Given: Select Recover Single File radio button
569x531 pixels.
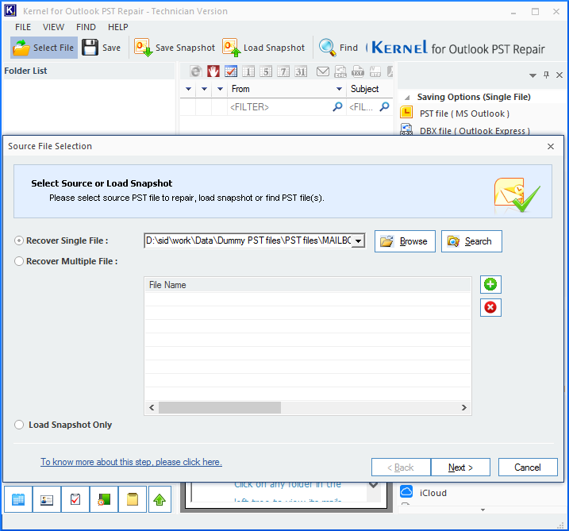Looking at the screenshot, I should point(19,240).
